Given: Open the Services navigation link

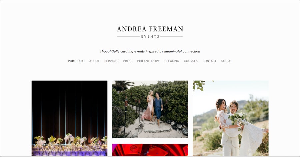Looking at the screenshot, I should (x=111, y=61).
